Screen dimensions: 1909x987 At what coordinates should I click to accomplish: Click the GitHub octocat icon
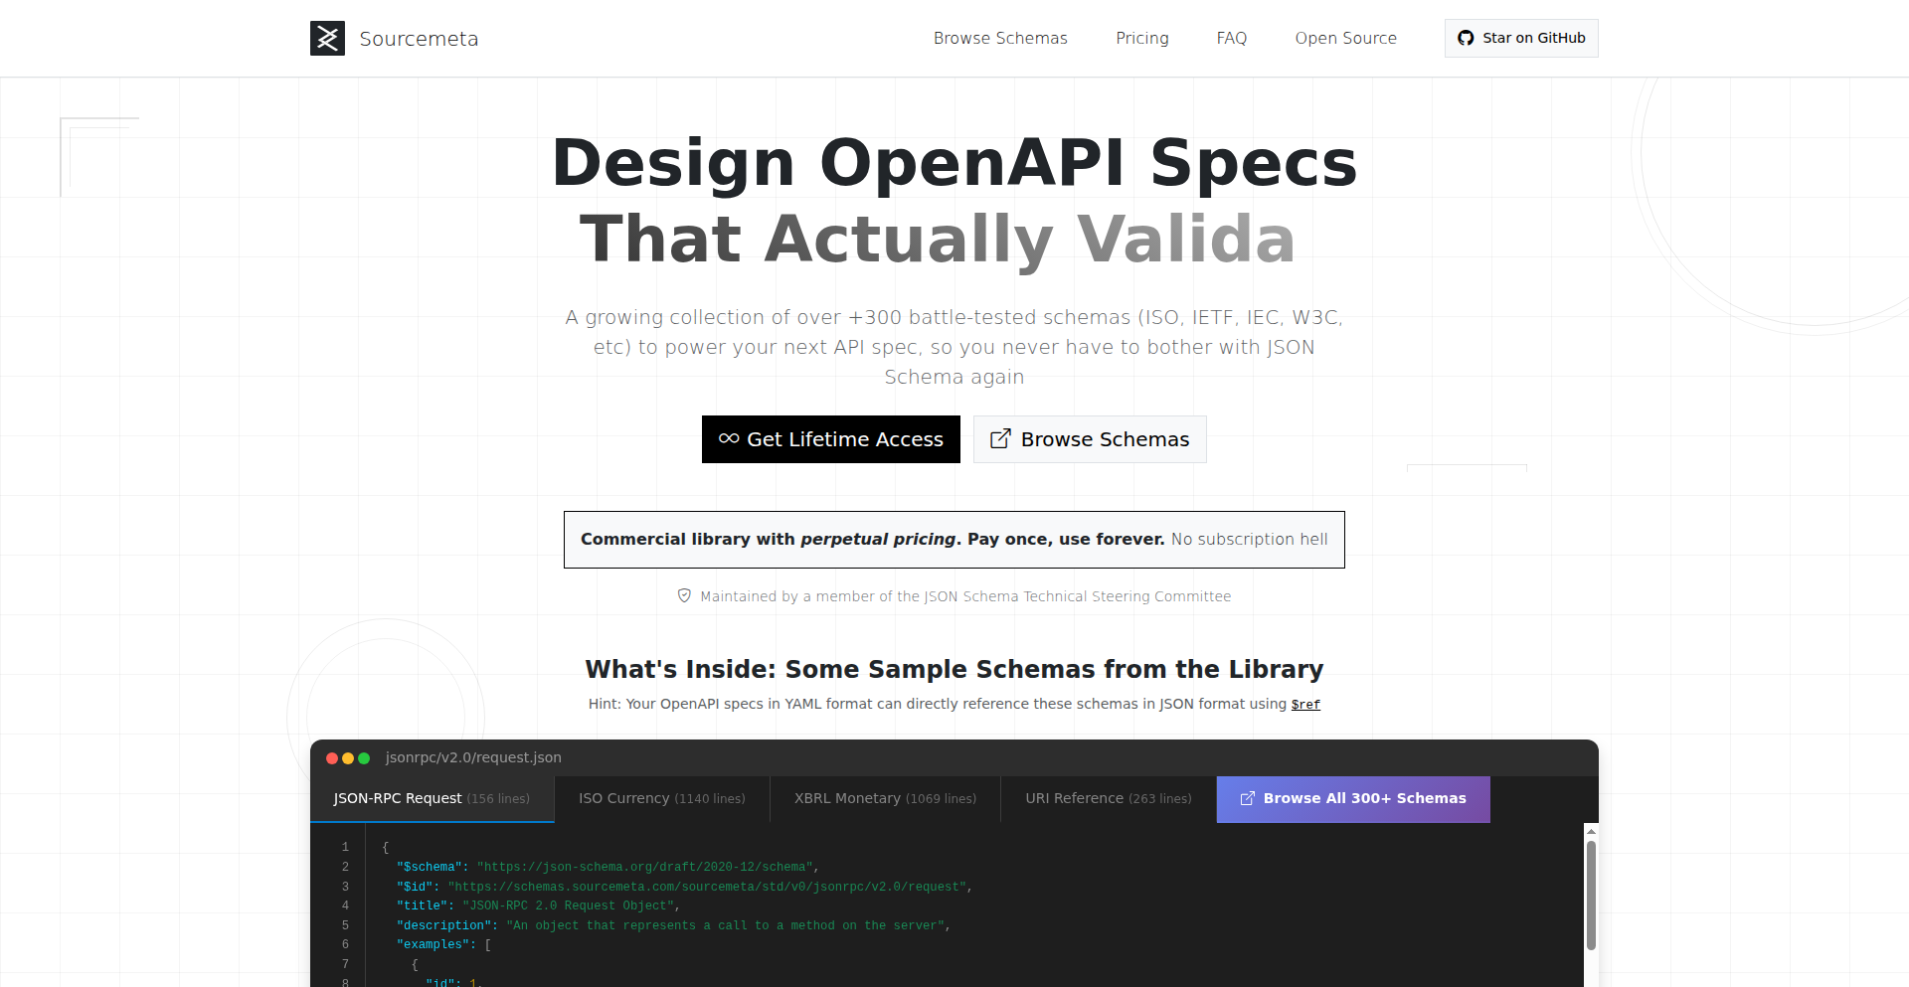point(1465,38)
